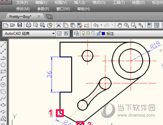Open the 工具(T) menu
This screenshot has width=163, height=125.
(119, 2)
